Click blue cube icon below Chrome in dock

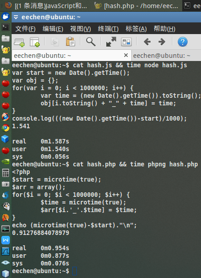click(x=5, y=139)
